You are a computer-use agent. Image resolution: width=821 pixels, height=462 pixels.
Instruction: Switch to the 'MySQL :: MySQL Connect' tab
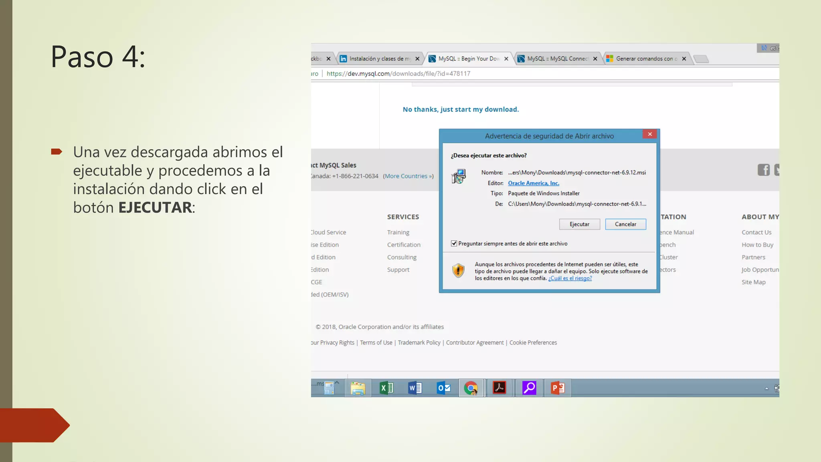click(x=558, y=59)
